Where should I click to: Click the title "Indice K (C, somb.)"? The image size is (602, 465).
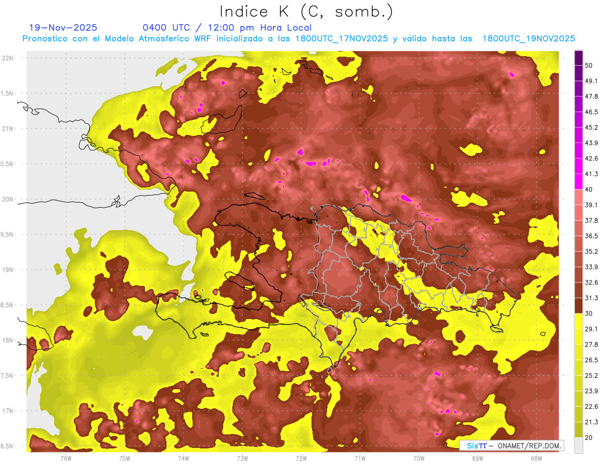[x=307, y=11]
